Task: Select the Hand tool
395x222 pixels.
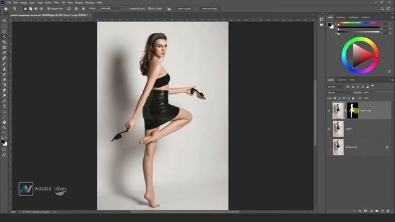Action: coord(4,122)
